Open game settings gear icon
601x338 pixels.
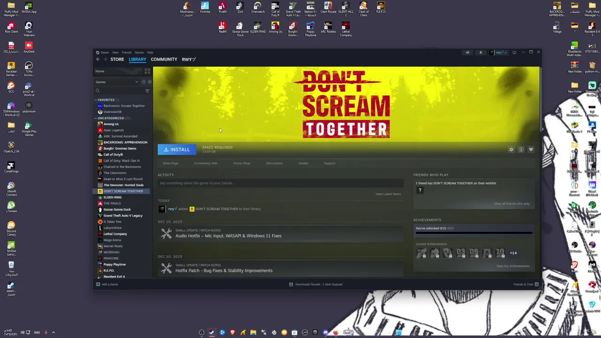511,149
